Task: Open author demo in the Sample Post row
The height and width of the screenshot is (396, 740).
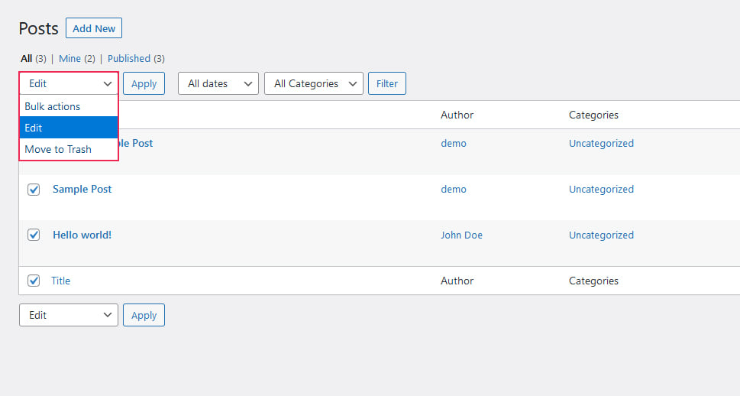Action: [454, 189]
